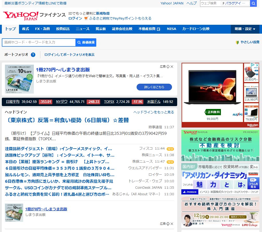This screenshot has height=232, width=262.
Task: Click the web search magnifier button top right
Action: click(x=253, y=3)
